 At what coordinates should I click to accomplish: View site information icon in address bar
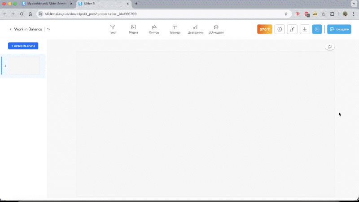[x=40, y=14]
